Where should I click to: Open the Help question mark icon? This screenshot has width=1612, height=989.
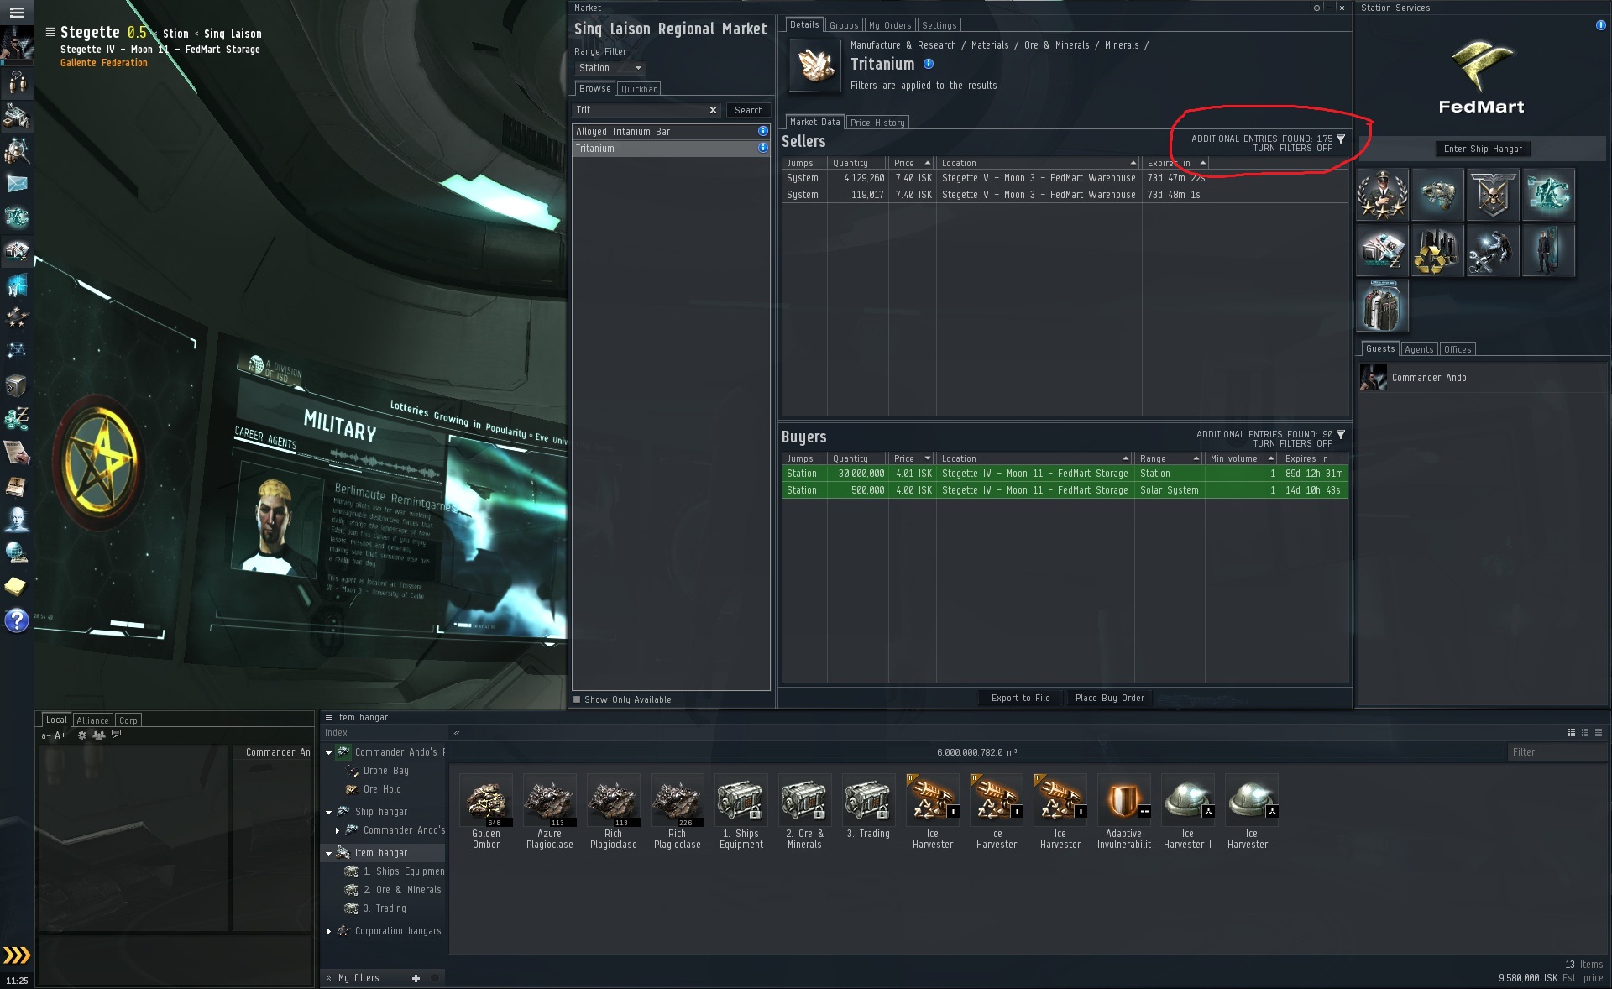coord(17,620)
